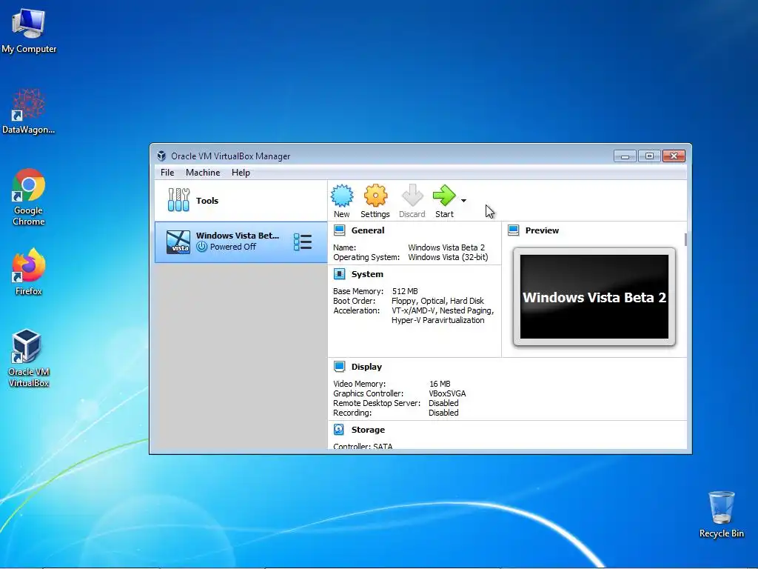Click the 'Windows Vista (32-bit)' value
Screen dimensions: 758x569
[x=448, y=257]
